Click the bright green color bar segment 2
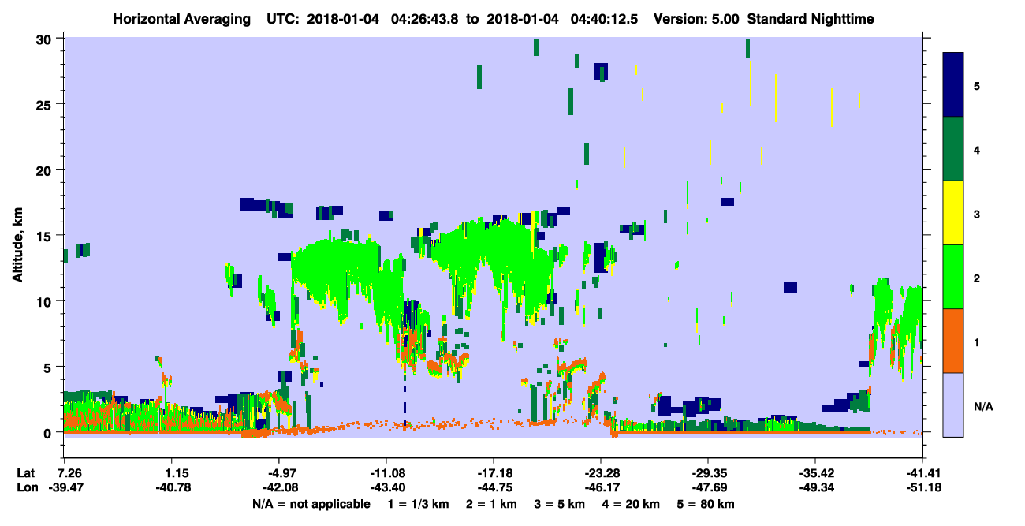The width and height of the screenshot is (1025, 526). [x=953, y=277]
